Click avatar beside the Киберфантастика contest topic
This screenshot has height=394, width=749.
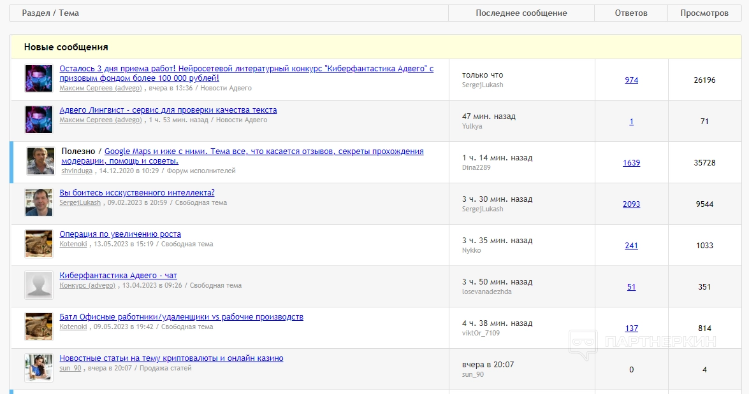click(x=38, y=78)
